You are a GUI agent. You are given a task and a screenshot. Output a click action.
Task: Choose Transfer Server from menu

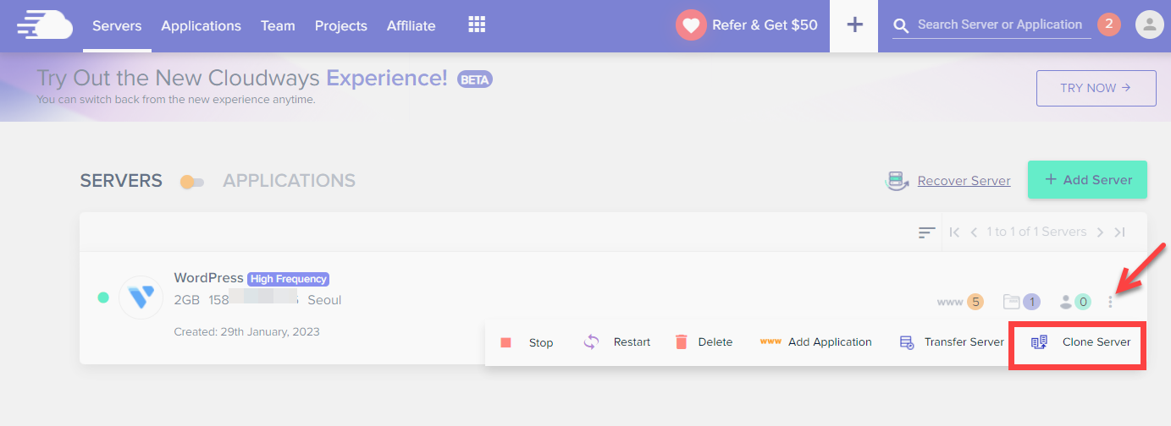point(952,342)
